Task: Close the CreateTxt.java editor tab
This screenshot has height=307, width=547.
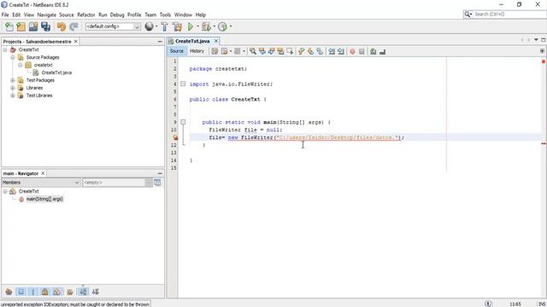Action: [x=216, y=41]
